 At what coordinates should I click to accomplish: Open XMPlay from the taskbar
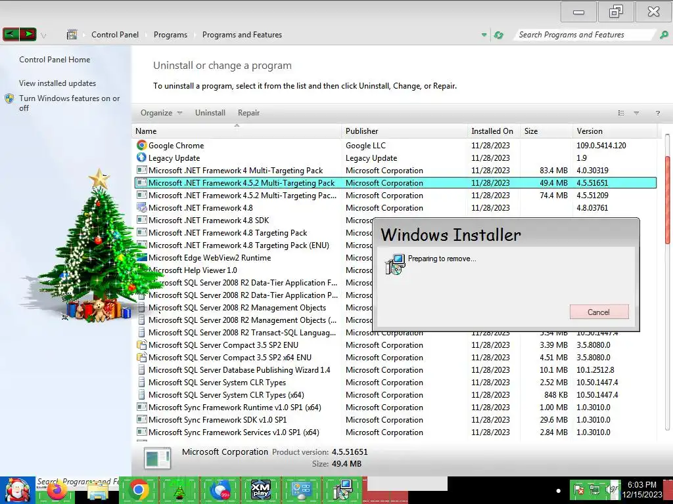coord(260,490)
